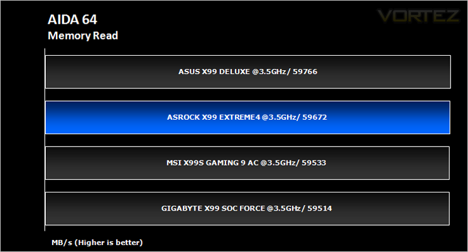468x252 pixels.
Task: Click the AIDA 64 chart title
Action: pos(72,19)
